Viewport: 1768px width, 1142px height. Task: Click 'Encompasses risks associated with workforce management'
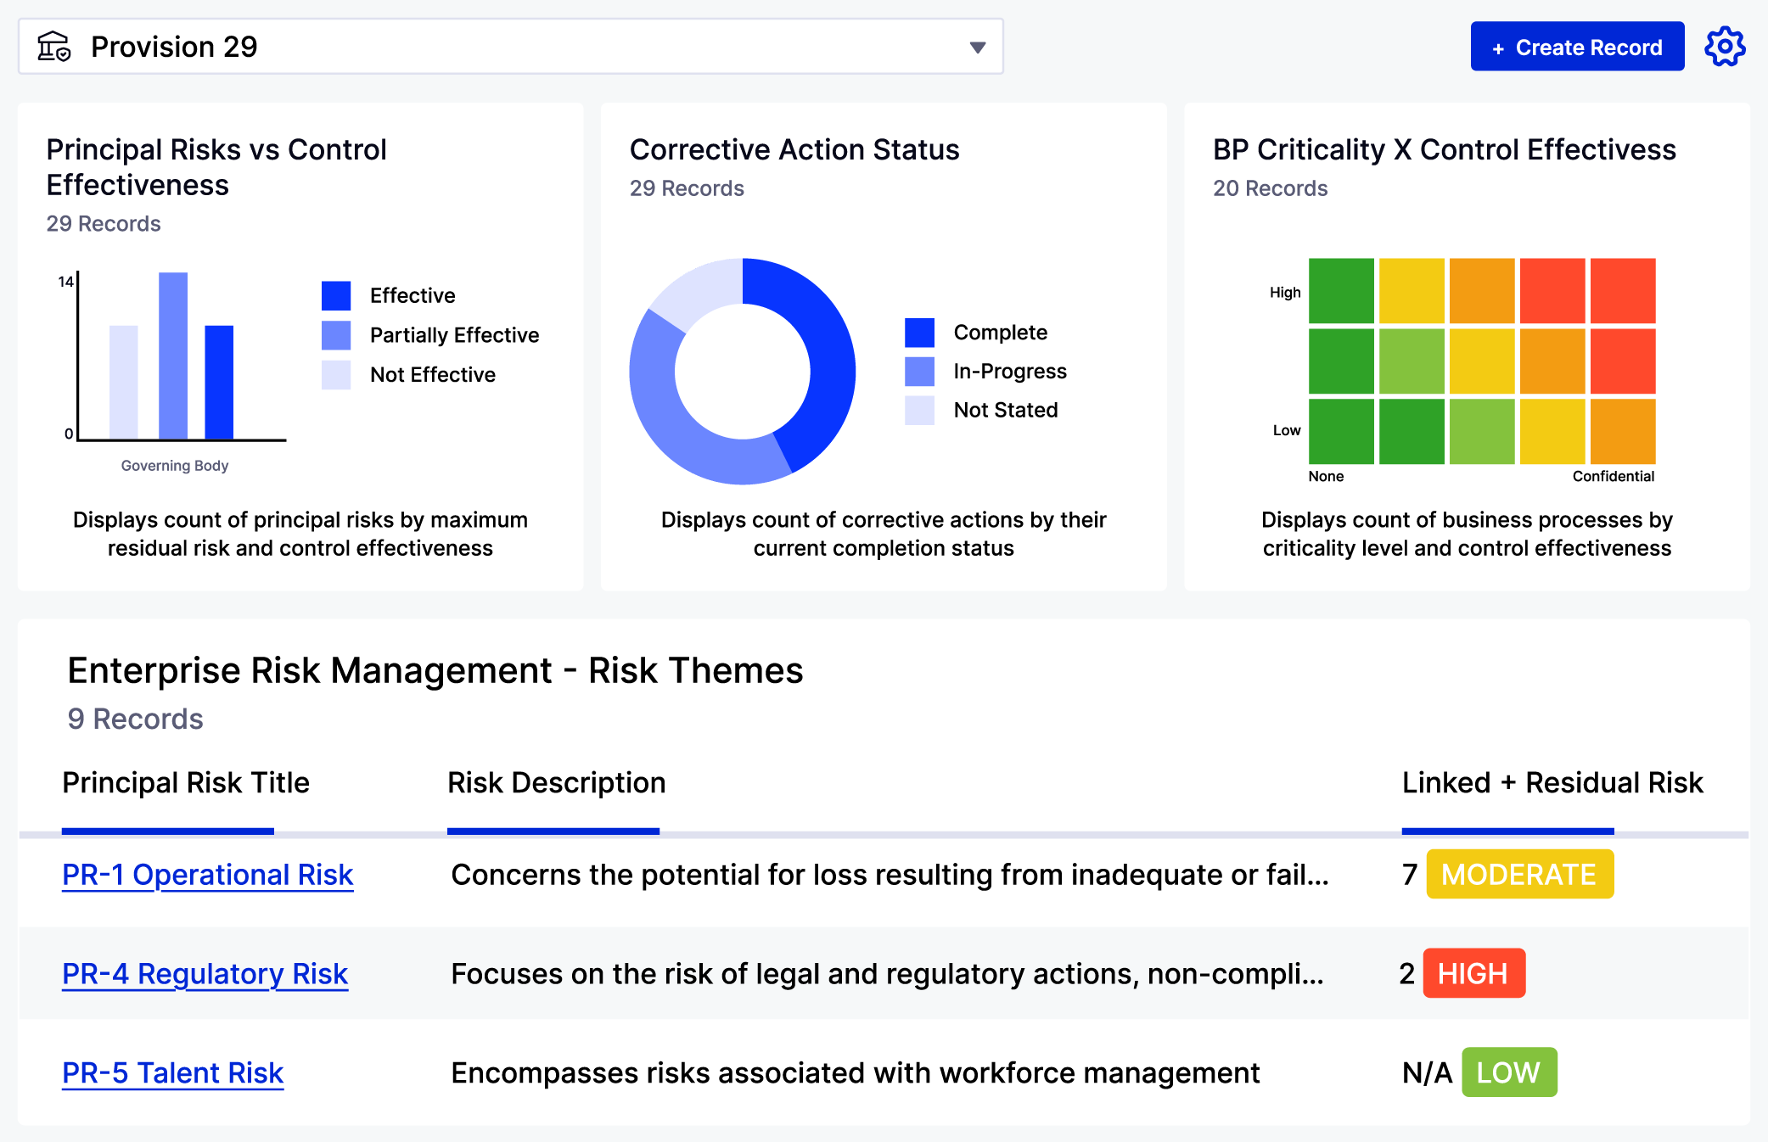[x=856, y=1073]
